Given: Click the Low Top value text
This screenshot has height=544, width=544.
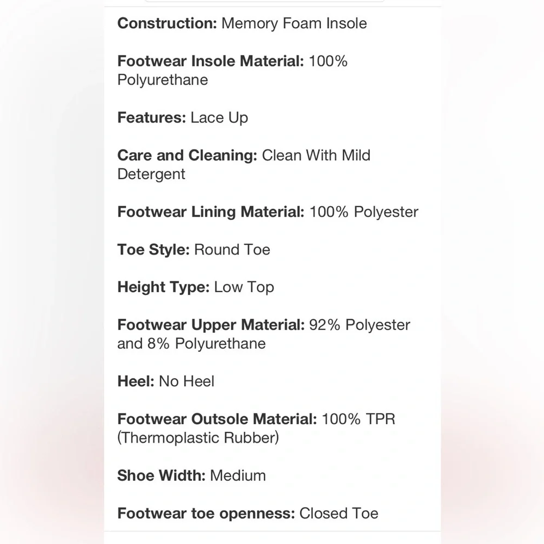Looking at the screenshot, I should (244, 287).
